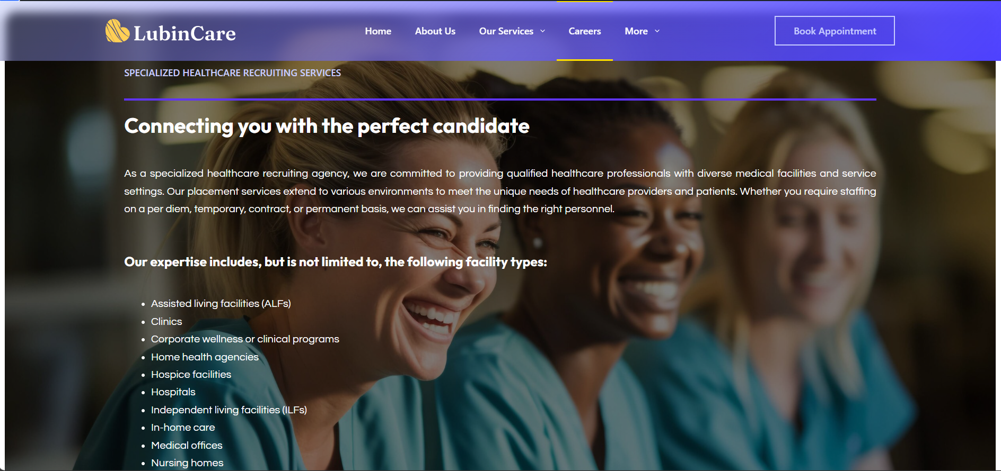Click the Specialized Healthcare Recruiting Services subtitle
Viewport: 1001px width, 471px height.
[x=232, y=73]
